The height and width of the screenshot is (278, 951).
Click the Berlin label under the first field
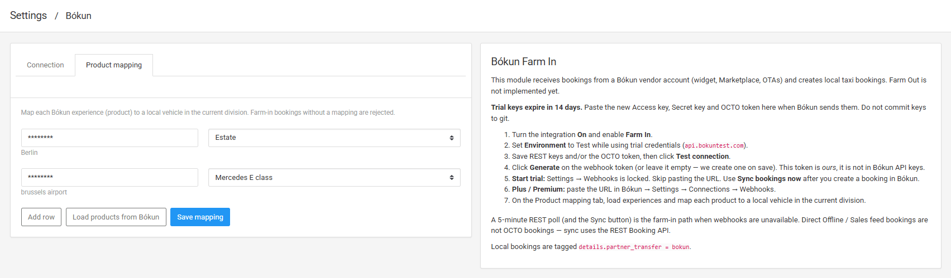point(30,153)
